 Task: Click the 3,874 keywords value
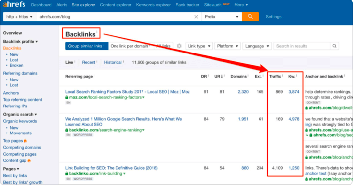[x=294, y=92]
